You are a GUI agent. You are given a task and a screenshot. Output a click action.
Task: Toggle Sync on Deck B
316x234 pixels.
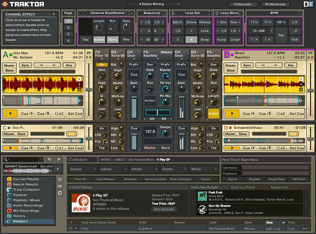pyautogui.click(x=247, y=65)
